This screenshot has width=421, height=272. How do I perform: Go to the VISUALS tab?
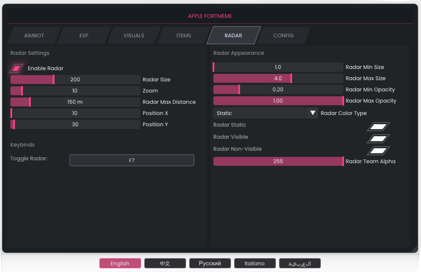pyautogui.click(x=134, y=36)
